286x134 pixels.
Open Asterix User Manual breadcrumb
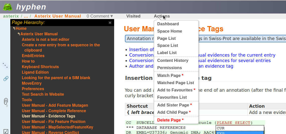tap(58, 16)
